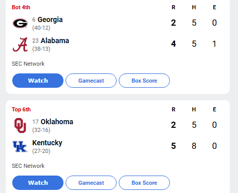Open Gamecast for Georgia vs Alabama
The width and height of the screenshot is (238, 193).
pyautogui.click(x=91, y=81)
